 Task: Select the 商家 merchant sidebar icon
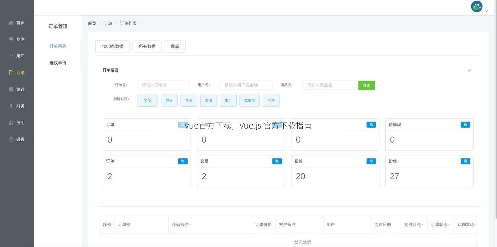[11, 39]
